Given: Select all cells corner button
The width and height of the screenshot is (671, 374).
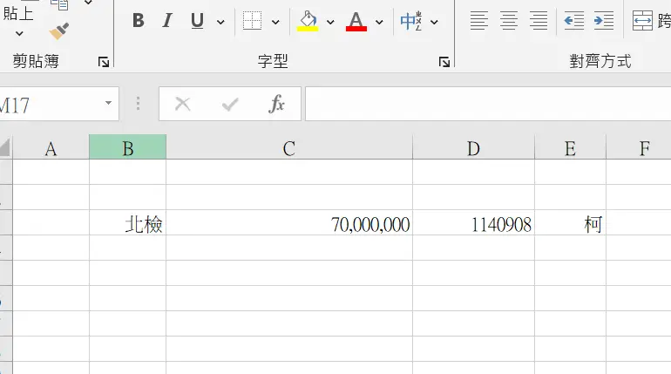Looking at the screenshot, I should [x=5, y=147].
